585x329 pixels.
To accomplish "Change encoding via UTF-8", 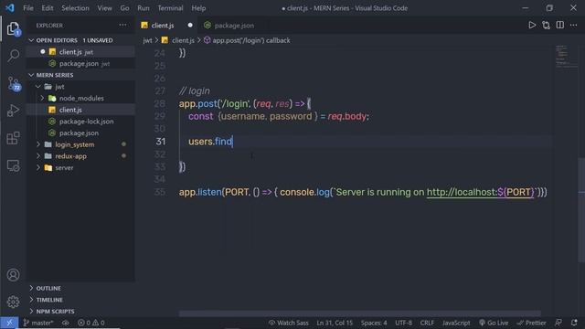I will pyautogui.click(x=403, y=323).
